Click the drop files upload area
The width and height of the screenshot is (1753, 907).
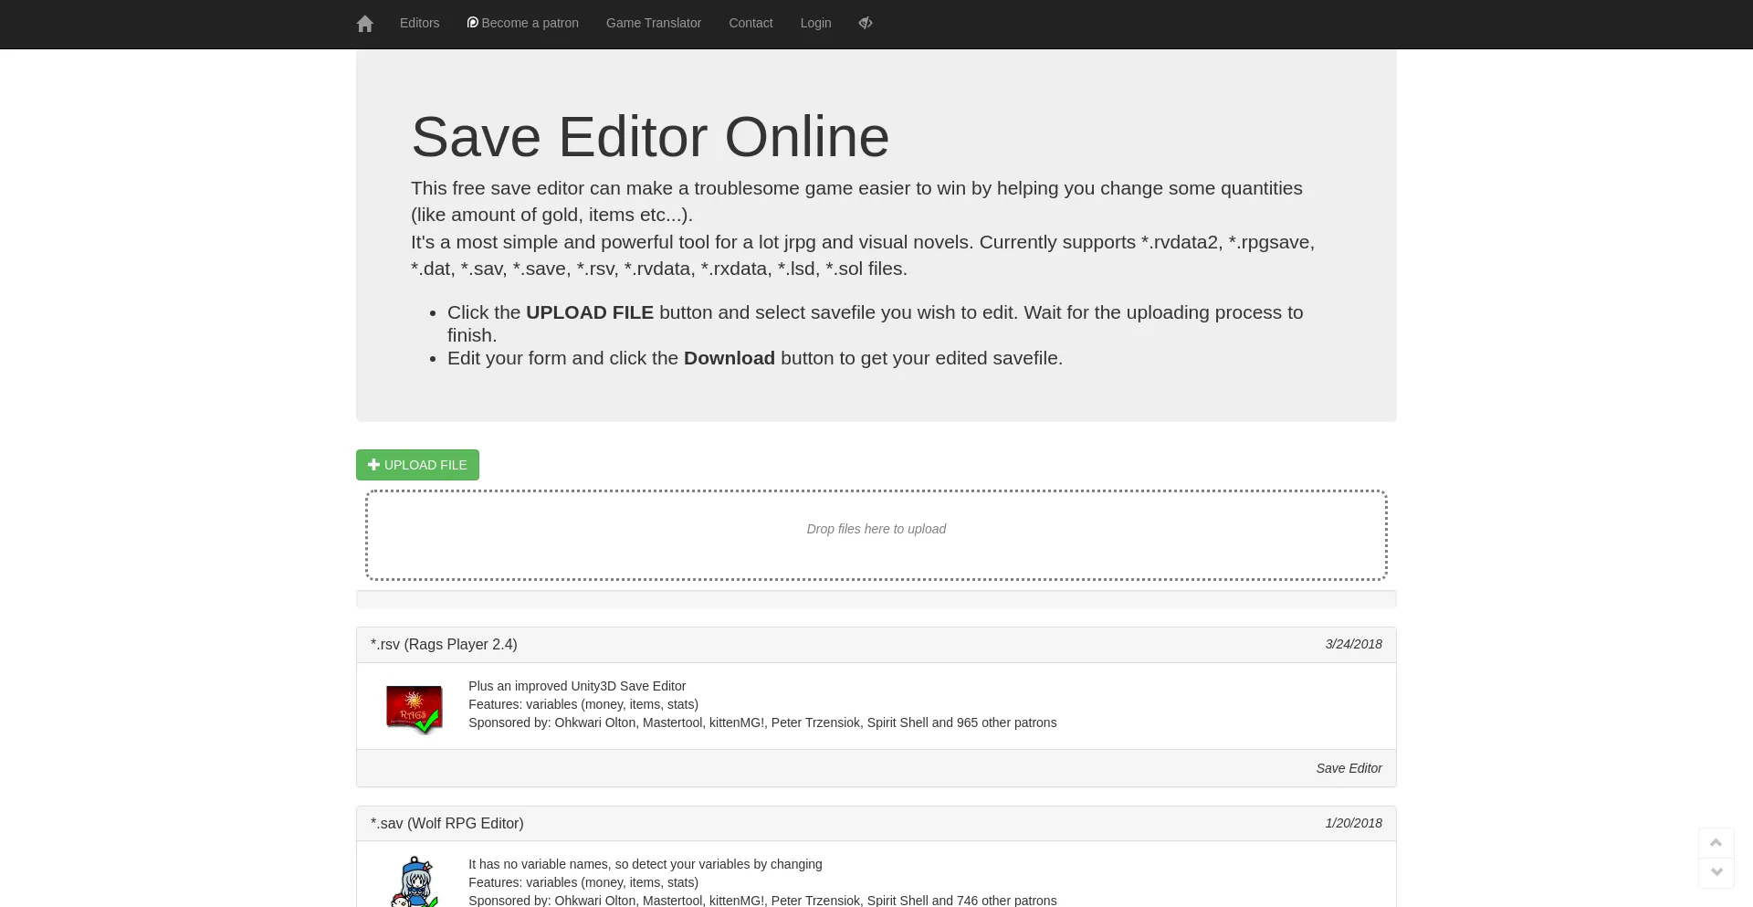point(876,535)
